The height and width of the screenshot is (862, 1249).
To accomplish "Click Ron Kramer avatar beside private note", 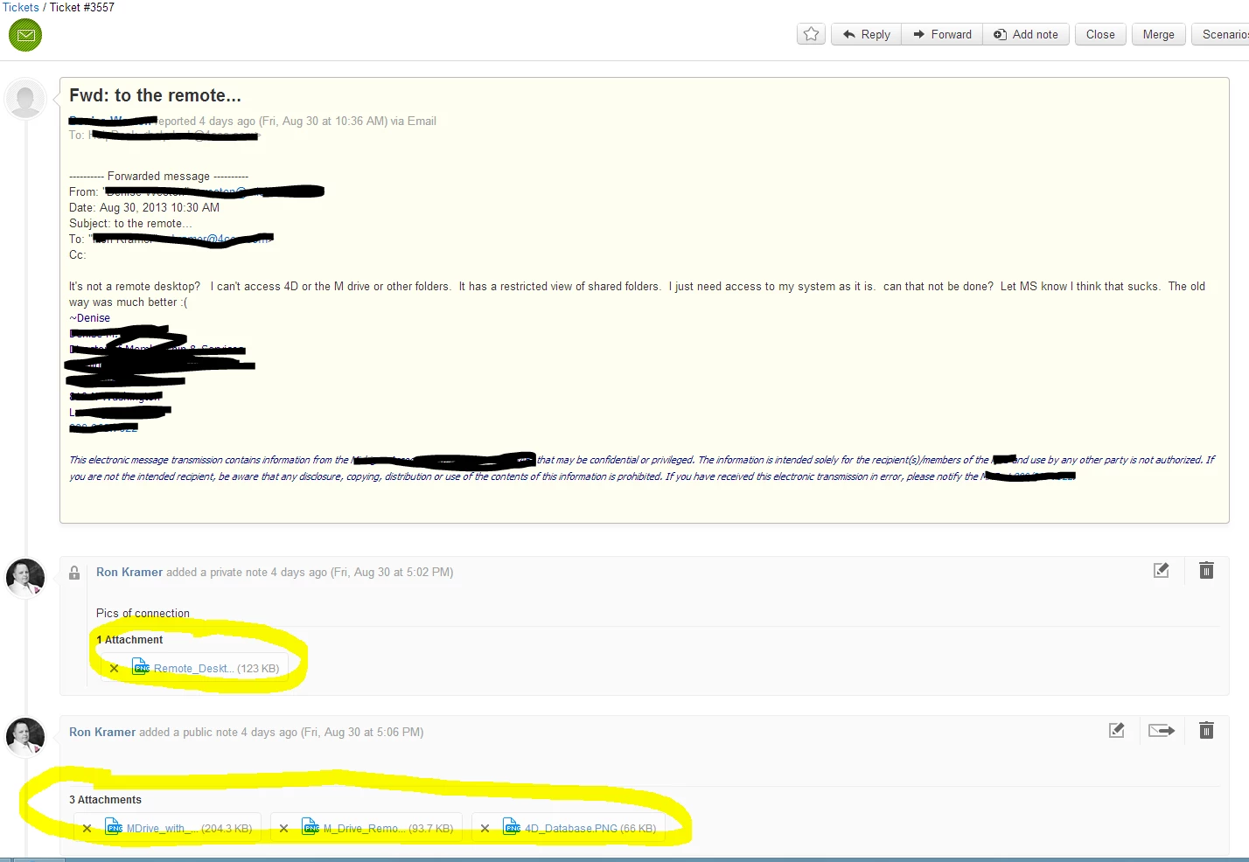I will coord(25,577).
